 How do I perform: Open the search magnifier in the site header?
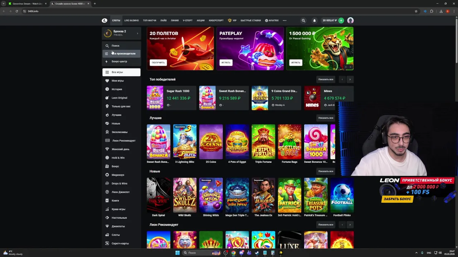[303, 20]
